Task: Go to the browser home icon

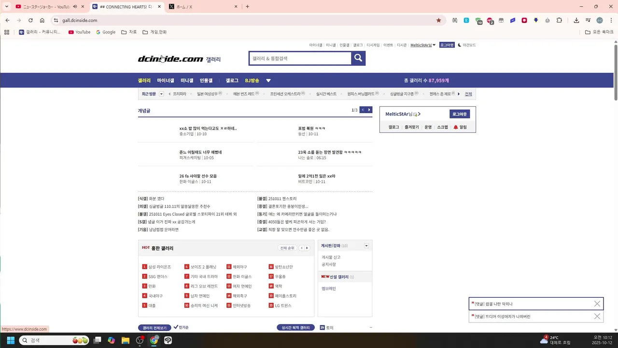Action: pos(42,20)
